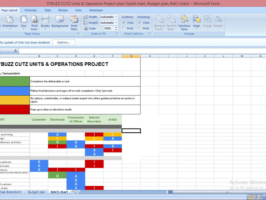Click the horizontal scrollbar left arrow
The width and height of the screenshot is (266, 200).
click(170, 192)
